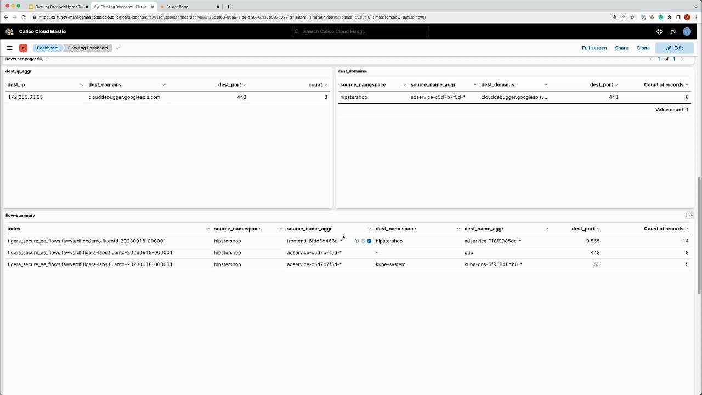Open the newsfeed icon in header
This screenshot has height=395, width=702.
[673, 31]
